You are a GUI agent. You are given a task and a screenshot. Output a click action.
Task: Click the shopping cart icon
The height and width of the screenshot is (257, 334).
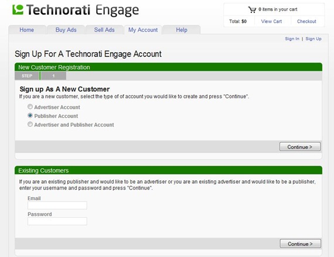[x=252, y=9]
